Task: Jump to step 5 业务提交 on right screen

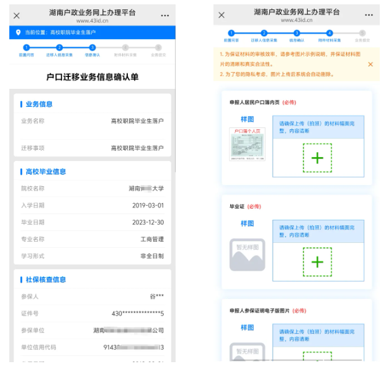Action: coord(362,34)
